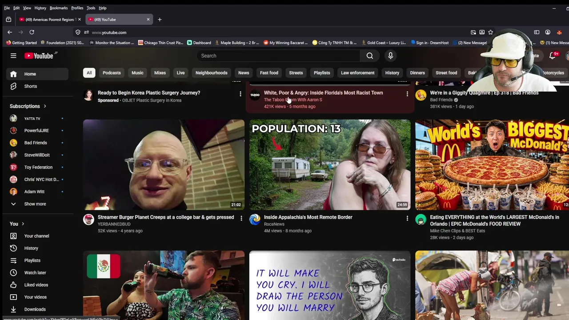Open the Profiles menu
569x320 pixels.
[77, 8]
